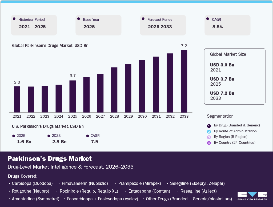Click the 3.0 value label above 2021

17,82
